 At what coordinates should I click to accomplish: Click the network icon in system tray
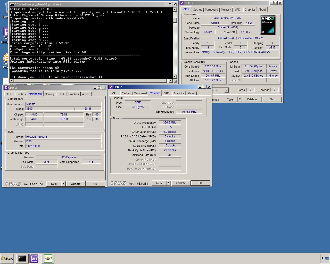(327, 258)
